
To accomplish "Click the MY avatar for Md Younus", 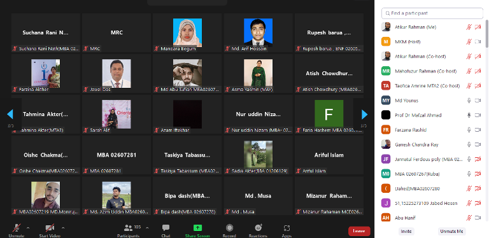I will [386, 101].
